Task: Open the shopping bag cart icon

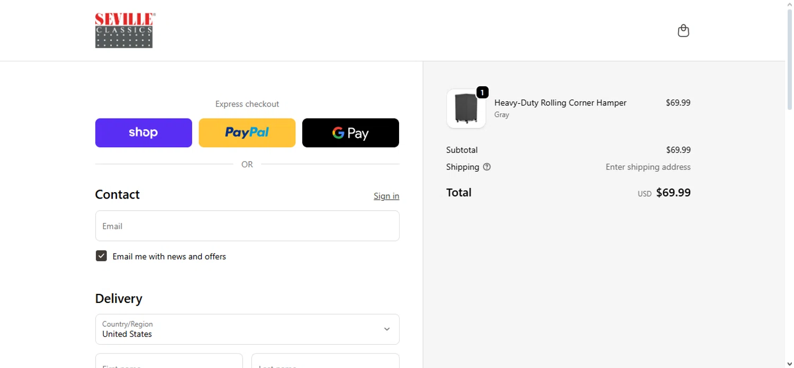Action: 683,31
